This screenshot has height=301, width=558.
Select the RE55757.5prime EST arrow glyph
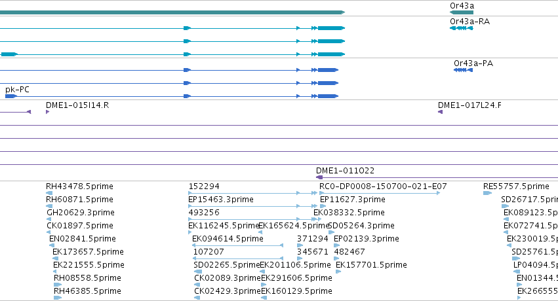(488, 193)
